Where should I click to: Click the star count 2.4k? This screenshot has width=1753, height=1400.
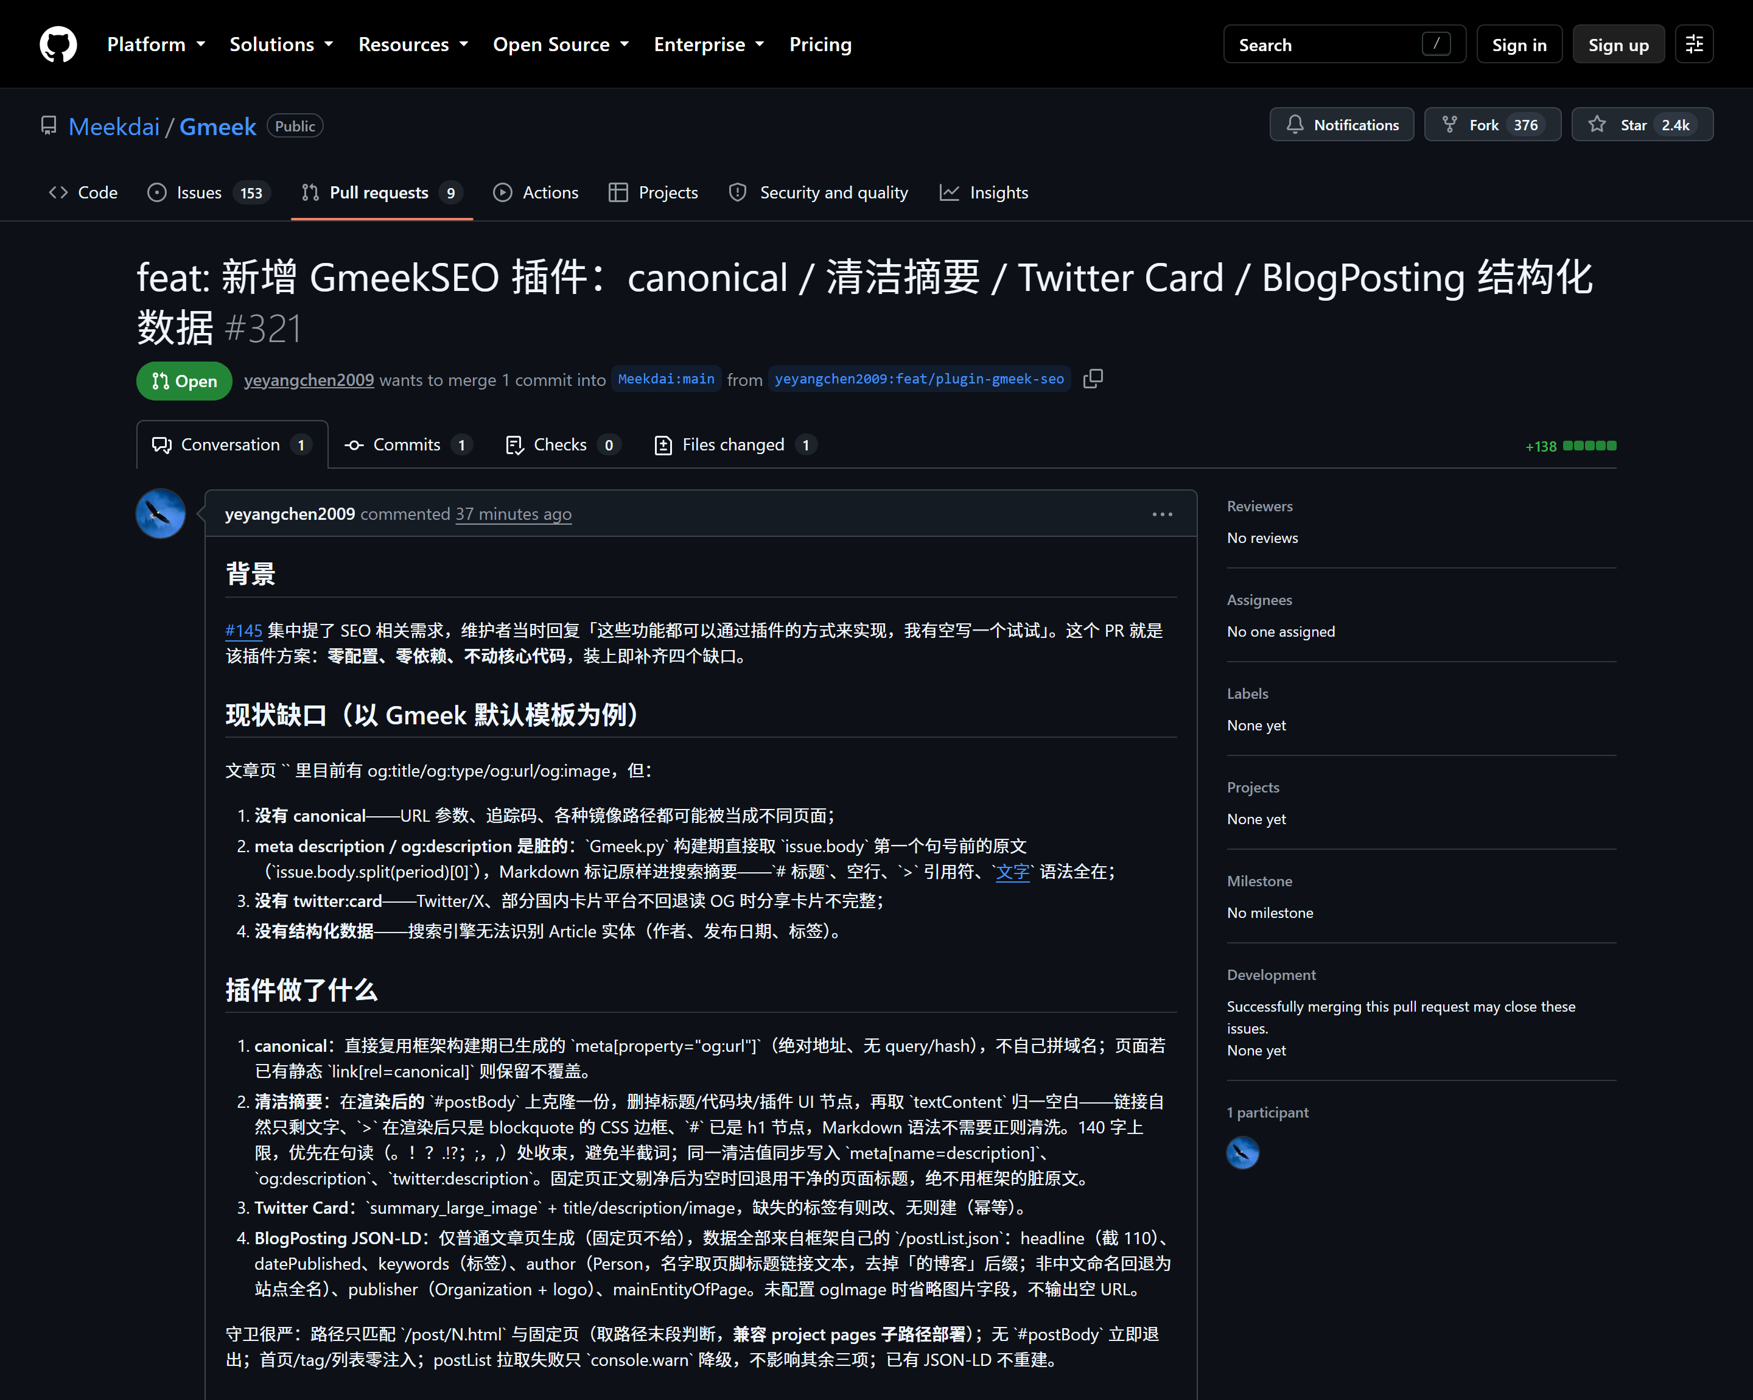coord(1675,124)
